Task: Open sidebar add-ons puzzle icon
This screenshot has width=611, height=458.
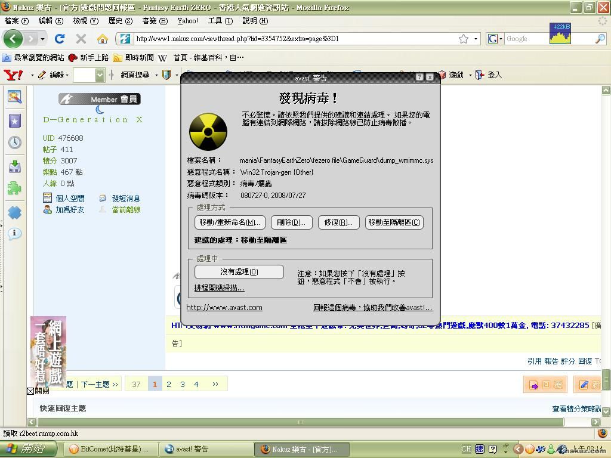Action: [15, 188]
